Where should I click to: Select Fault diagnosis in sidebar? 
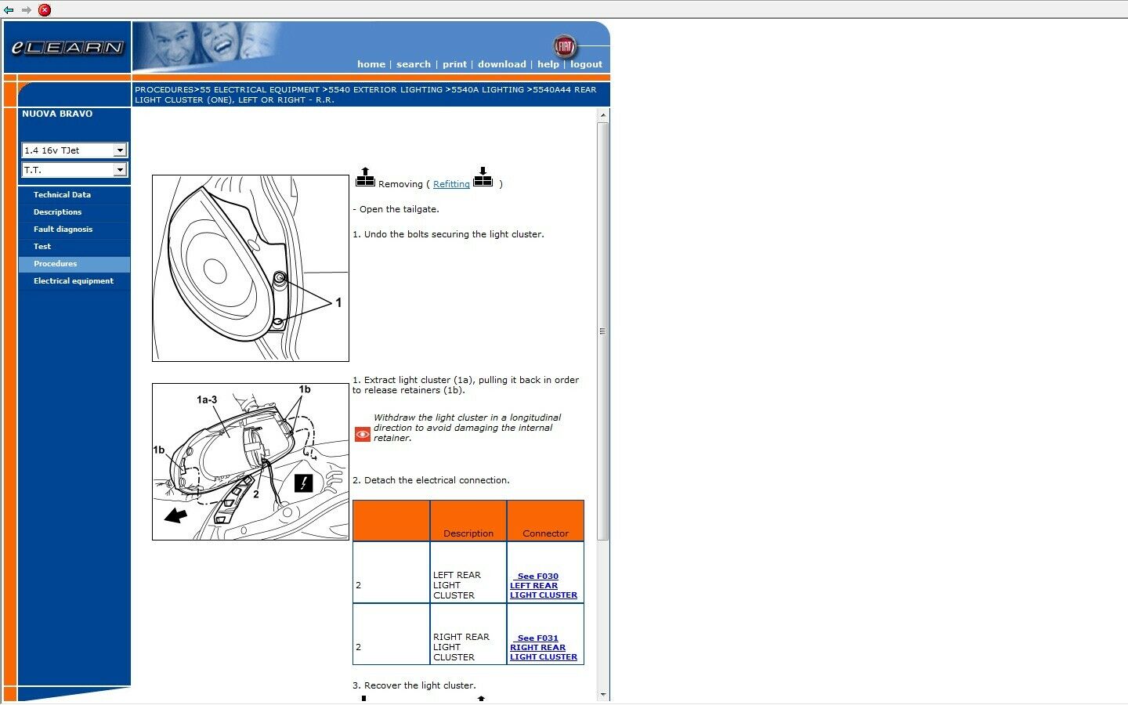coord(63,230)
